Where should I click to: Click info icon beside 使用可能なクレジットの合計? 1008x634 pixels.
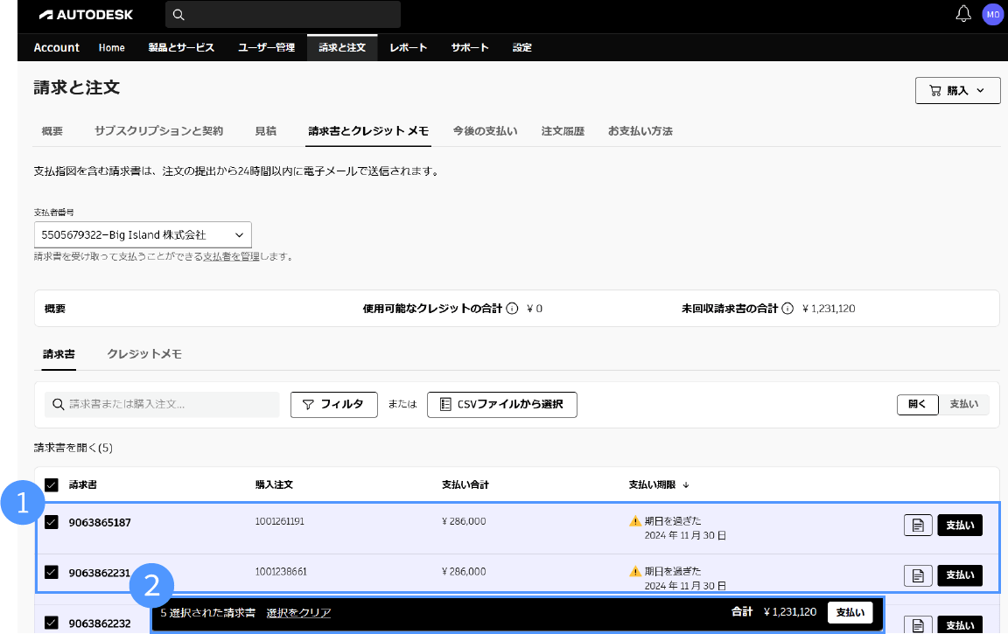pos(512,309)
